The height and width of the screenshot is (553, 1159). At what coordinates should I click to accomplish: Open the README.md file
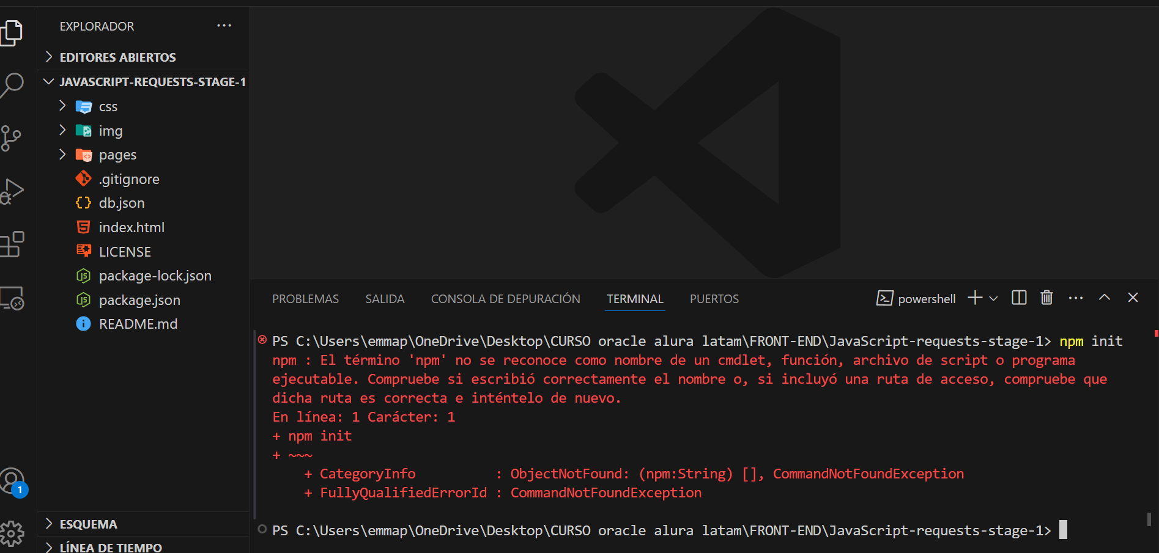143,324
